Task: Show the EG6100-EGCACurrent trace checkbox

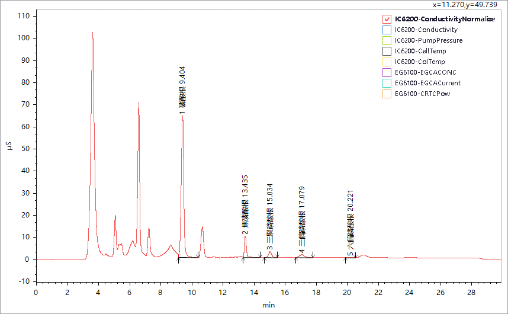Action: [387, 83]
